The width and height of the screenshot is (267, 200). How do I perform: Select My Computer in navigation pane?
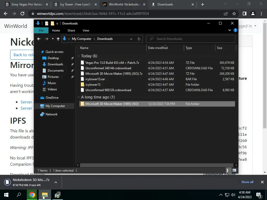55,106
